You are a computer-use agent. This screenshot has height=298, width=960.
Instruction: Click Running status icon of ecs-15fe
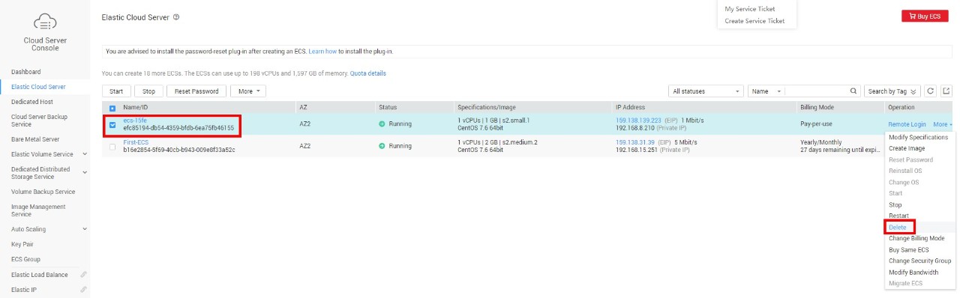pos(382,124)
